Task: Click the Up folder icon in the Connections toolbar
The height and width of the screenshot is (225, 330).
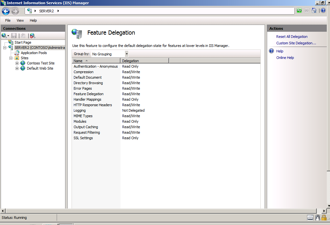Action: (x=23, y=36)
